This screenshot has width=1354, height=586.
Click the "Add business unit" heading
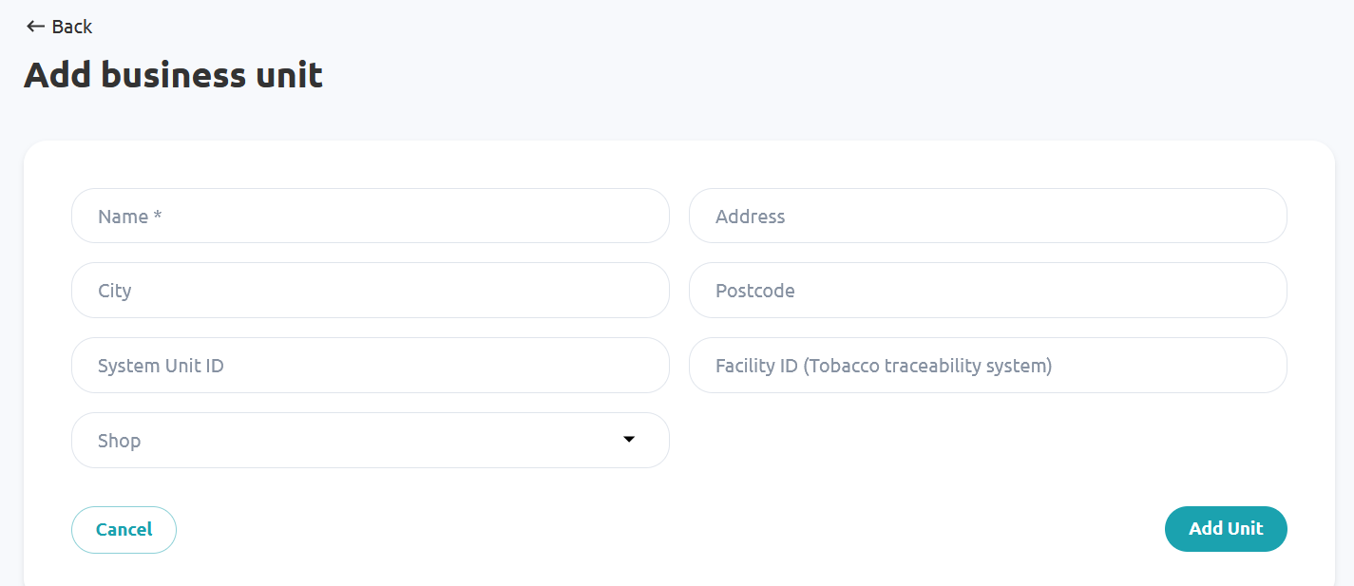[173, 75]
